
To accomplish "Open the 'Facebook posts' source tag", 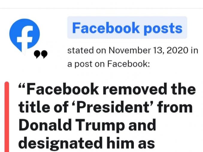I will [127, 27].
